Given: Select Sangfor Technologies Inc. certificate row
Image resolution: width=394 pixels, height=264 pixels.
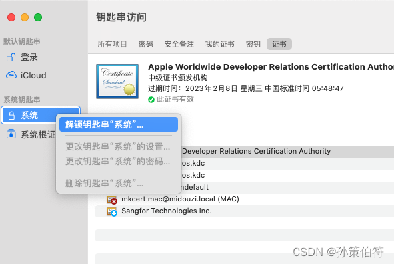Looking at the screenshot, I should 244,211.
